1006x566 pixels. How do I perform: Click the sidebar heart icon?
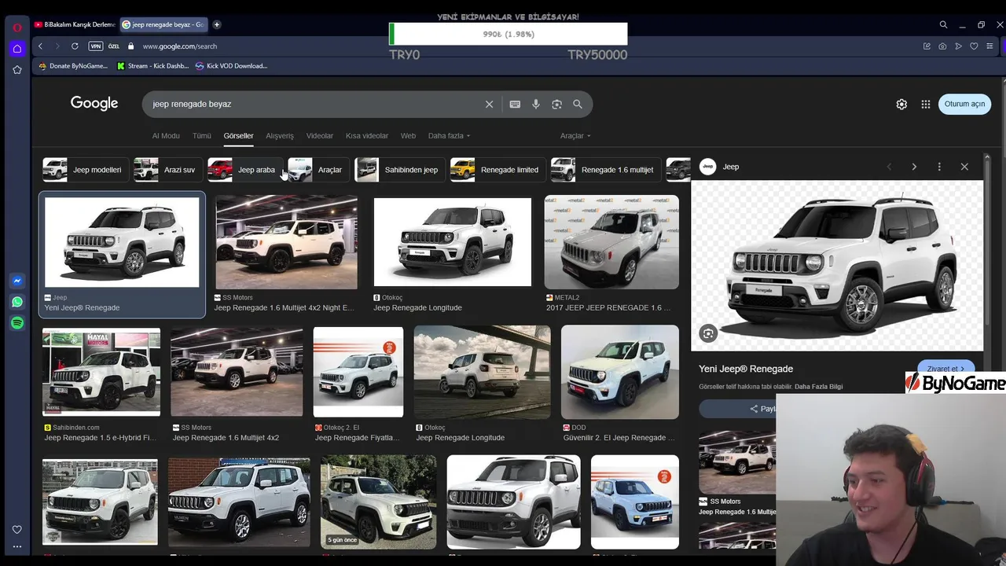[17, 530]
